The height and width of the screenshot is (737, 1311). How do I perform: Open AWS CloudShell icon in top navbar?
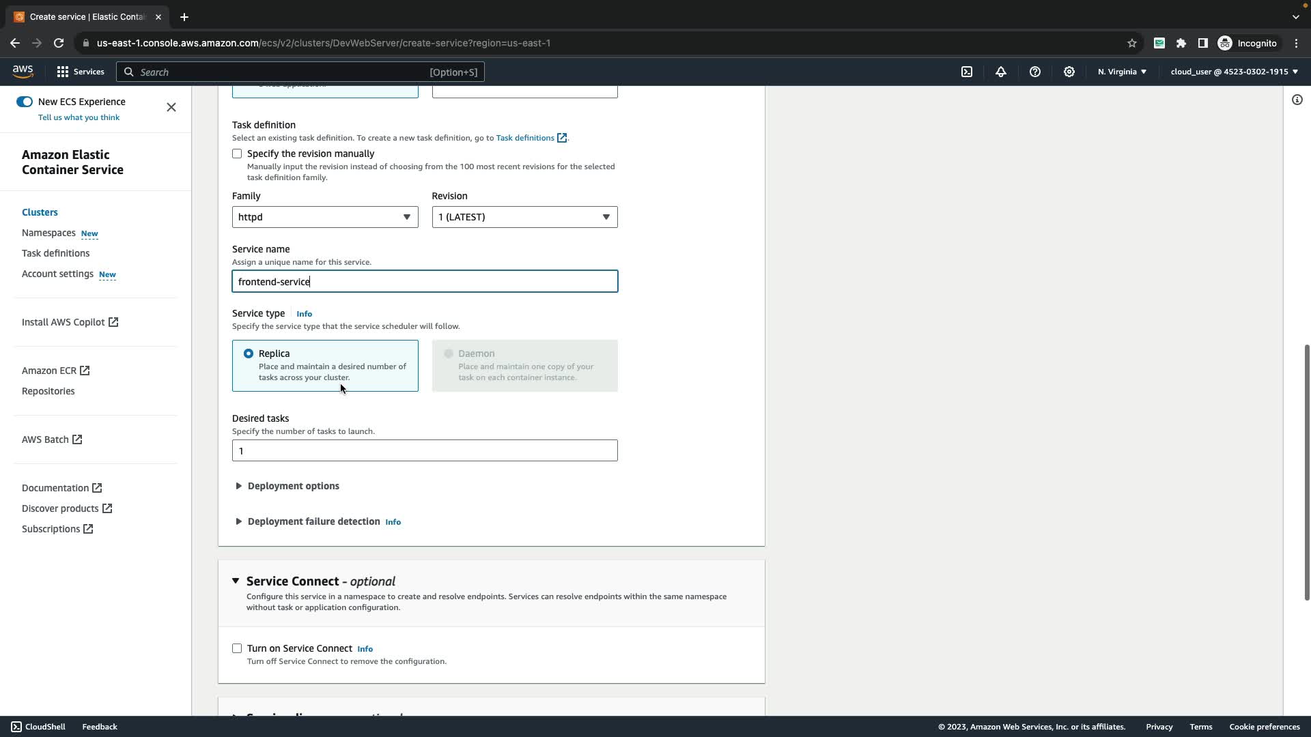967,72
